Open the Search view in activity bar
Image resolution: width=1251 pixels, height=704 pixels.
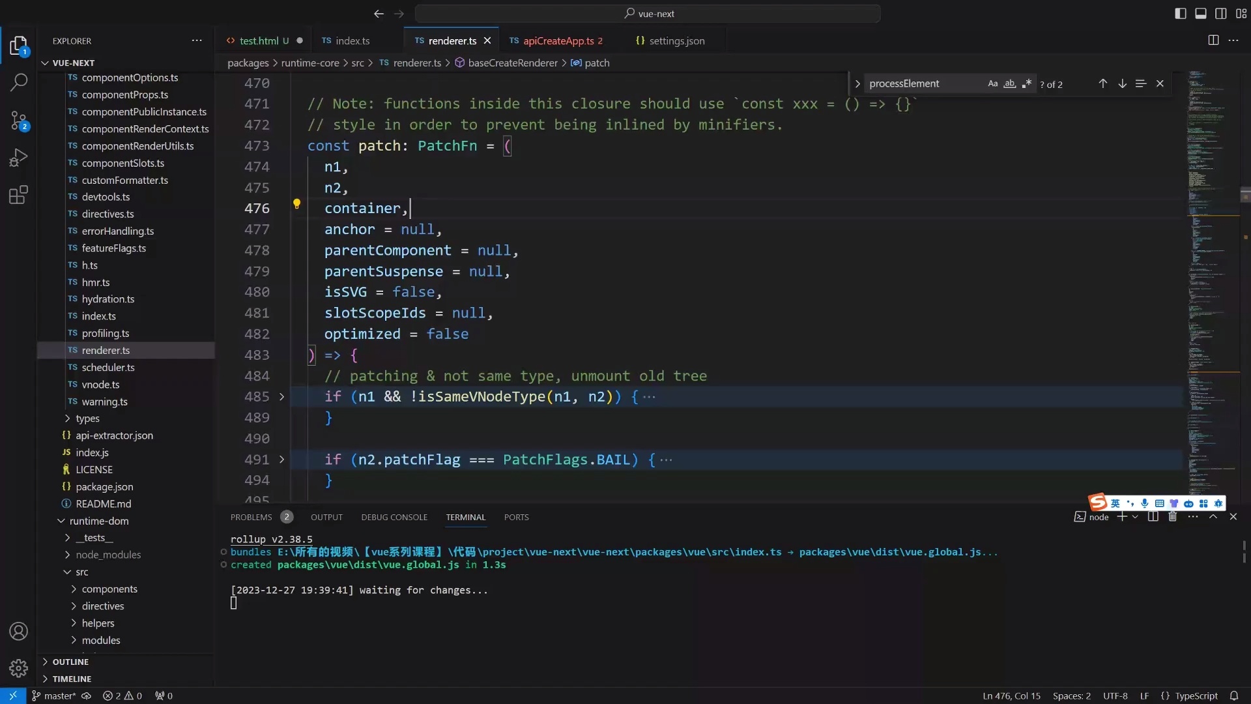(19, 82)
